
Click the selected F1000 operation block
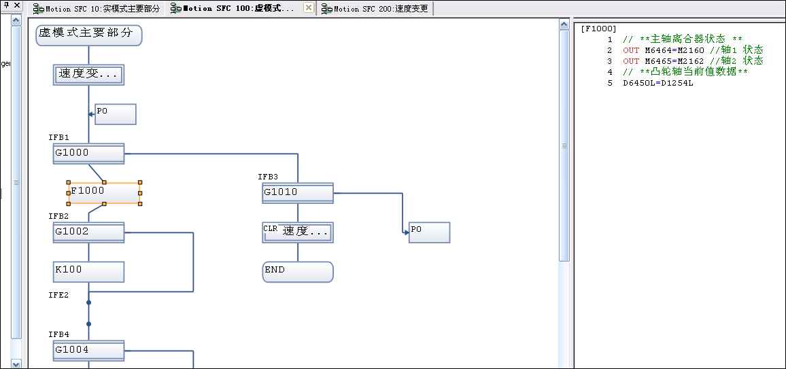[104, 193]
